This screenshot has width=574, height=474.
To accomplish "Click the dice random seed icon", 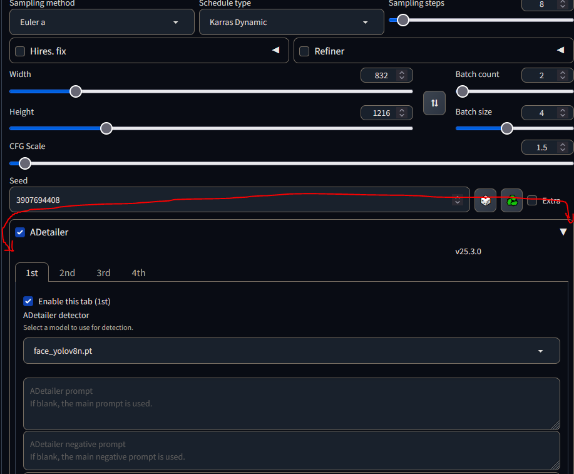I will [485, 200].
